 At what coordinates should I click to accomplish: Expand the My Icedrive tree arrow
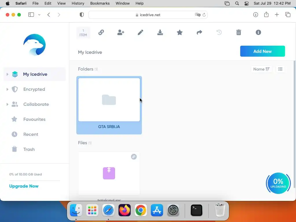pyautogui.click(x=7, y=74)
